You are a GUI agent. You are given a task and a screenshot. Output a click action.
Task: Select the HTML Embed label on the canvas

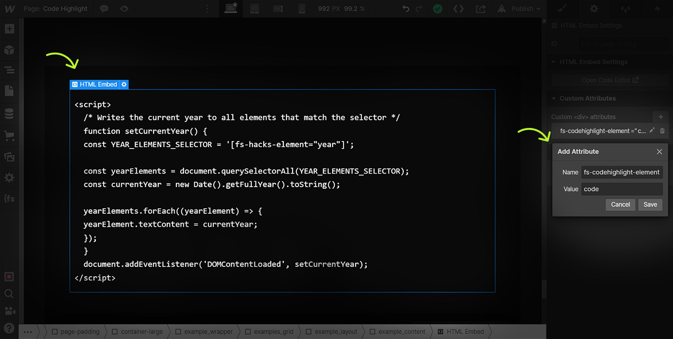(94, 85)
